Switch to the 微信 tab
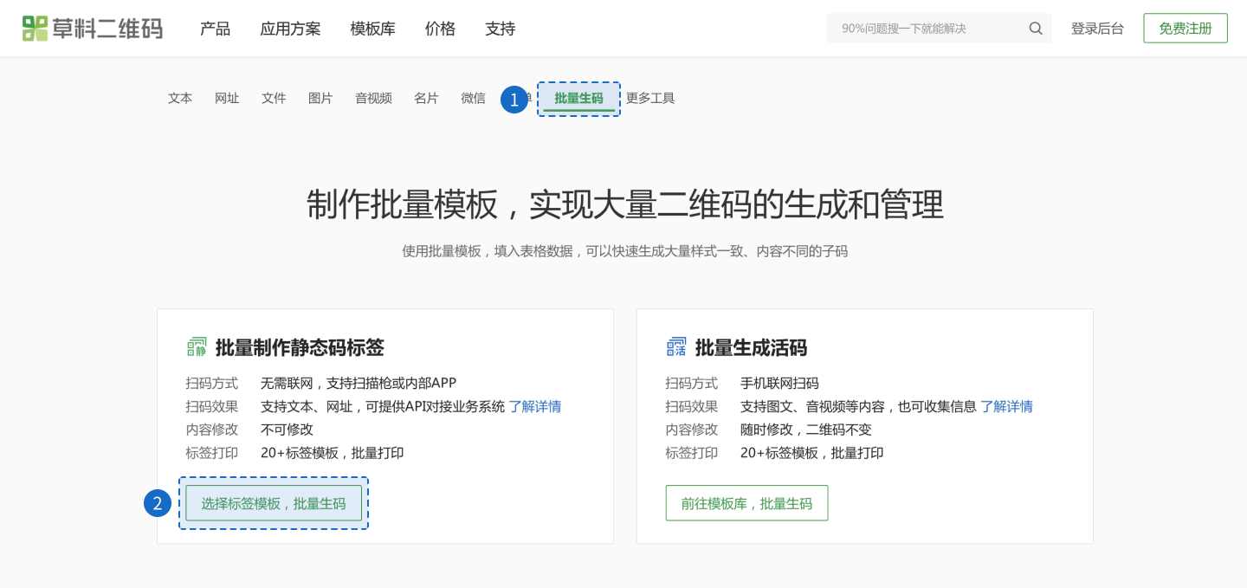The image size is (1247, 588). pos(473,99)
